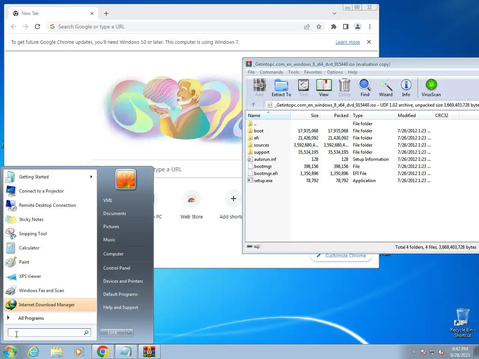Viewport: 479px width, 359px height.
Task: Select setup.exe in WinRAR list
Action: click(263, 181)
